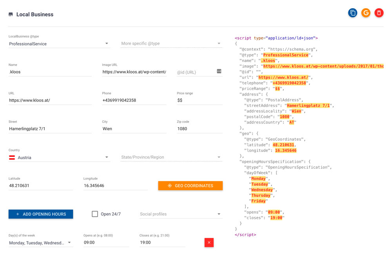Open the Country dropdown showing Austria
This screenshot has height=265, width=392.
[59, 157]
